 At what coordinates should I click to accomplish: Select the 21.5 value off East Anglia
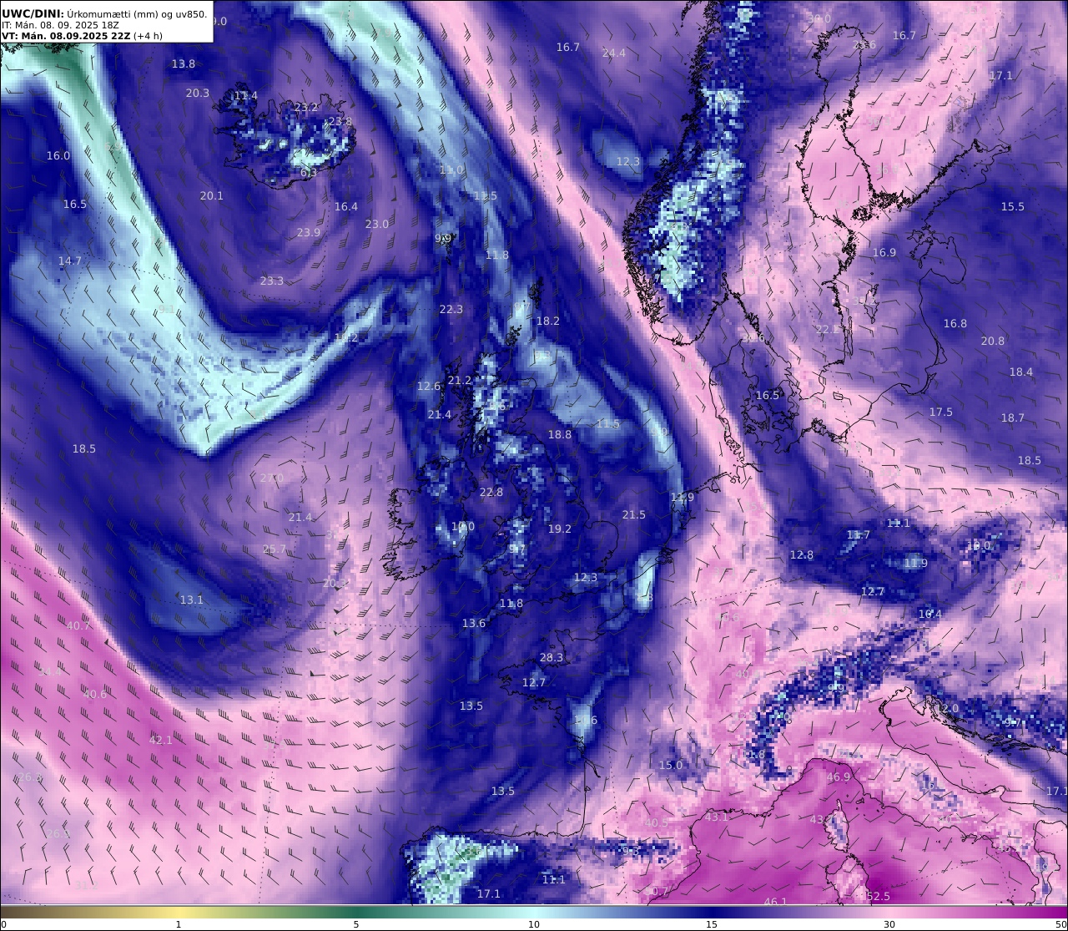(x=634, y=515)
